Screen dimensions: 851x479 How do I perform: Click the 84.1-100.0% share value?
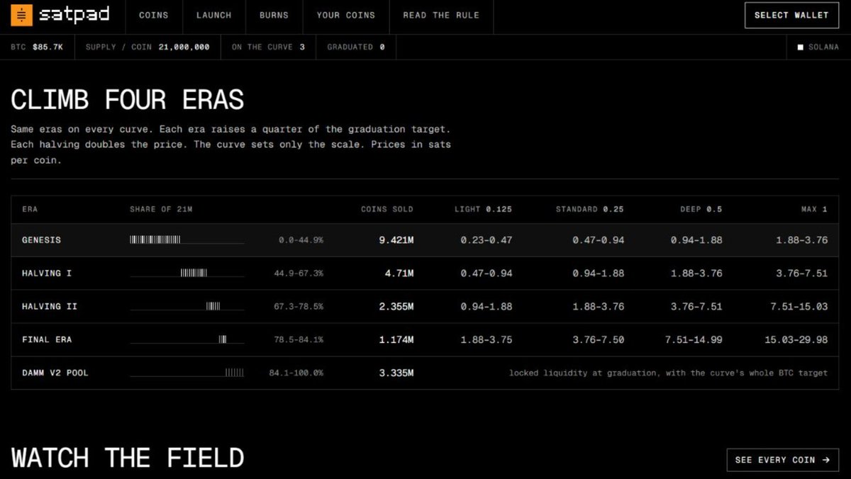(296, 373)
